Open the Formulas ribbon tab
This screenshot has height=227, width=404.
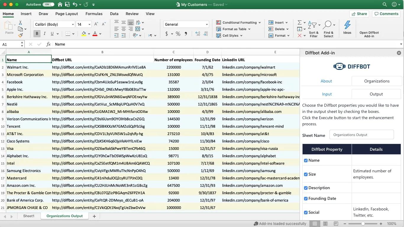pos(94,14)
